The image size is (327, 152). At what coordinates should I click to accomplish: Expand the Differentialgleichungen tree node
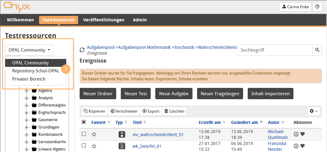pos(26,105)
